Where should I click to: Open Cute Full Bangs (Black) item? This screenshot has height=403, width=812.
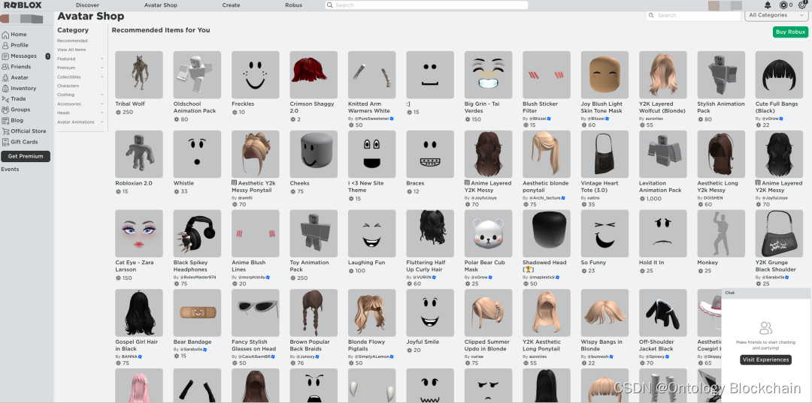point(780,75)
